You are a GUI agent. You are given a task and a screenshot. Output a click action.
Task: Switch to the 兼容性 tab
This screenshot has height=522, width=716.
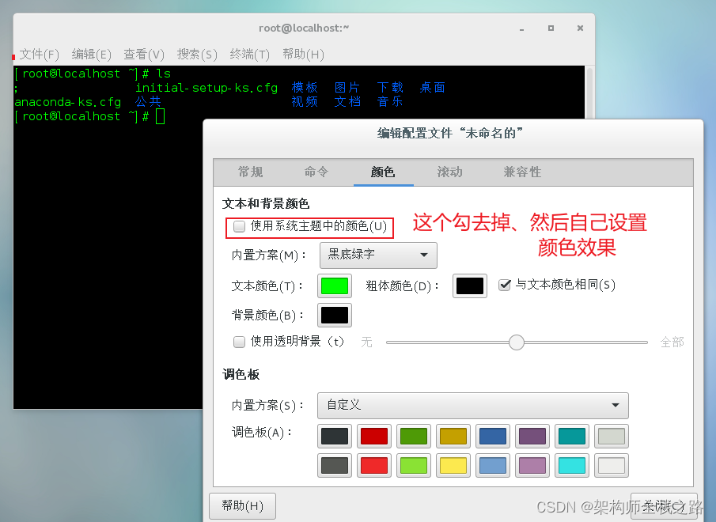(522, 172)
